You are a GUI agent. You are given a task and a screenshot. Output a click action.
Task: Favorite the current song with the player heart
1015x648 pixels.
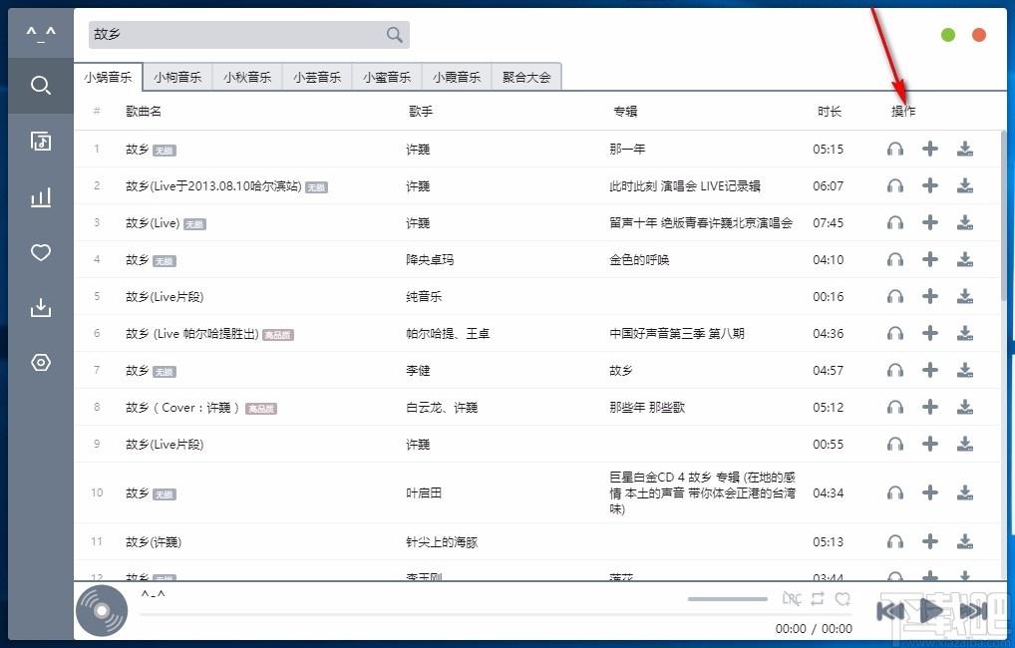(x=843, y=599)
